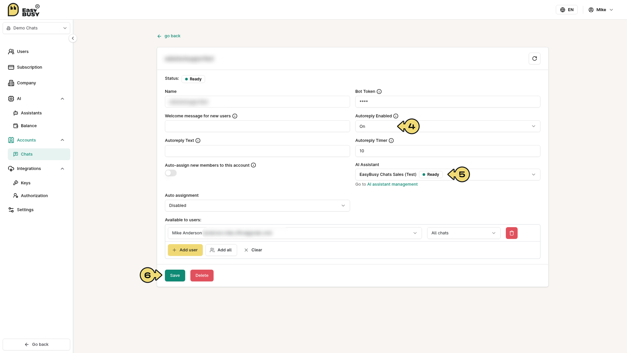
Task: Open the All chats dropdown
Action: point(463,233)
